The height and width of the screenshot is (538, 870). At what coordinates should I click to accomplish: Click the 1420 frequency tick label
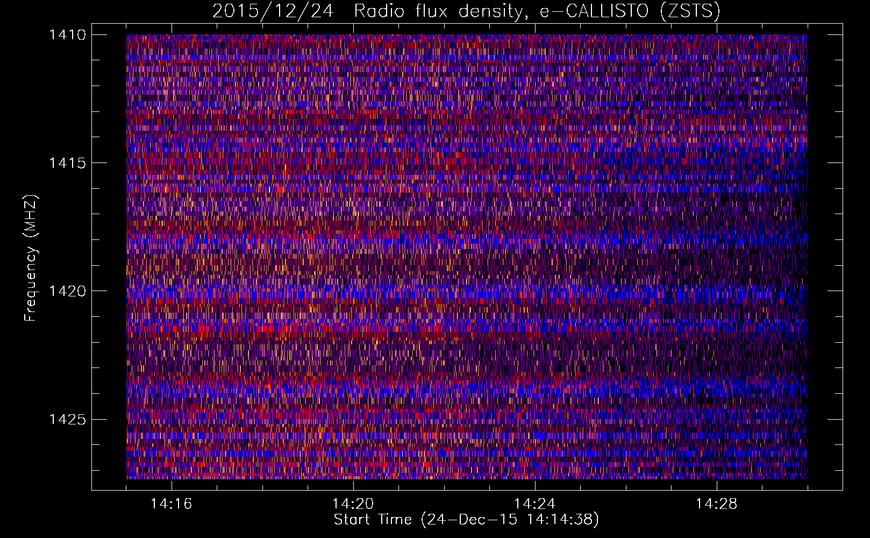tap(67, 291)
